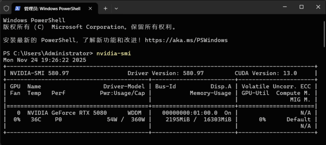326x145 pixels.
Task: Click the Driver Version 580.97 text
Action: (165, 73)
